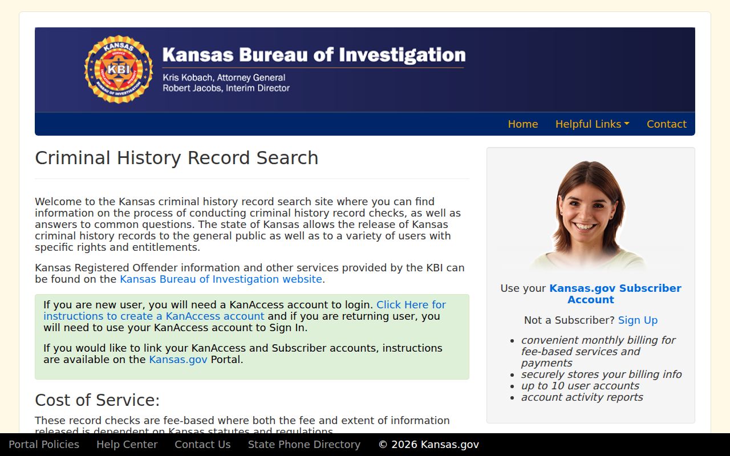Click the 'up to 10 user accounts' bullet
This screenshot has width=730, height=456.
580,386
